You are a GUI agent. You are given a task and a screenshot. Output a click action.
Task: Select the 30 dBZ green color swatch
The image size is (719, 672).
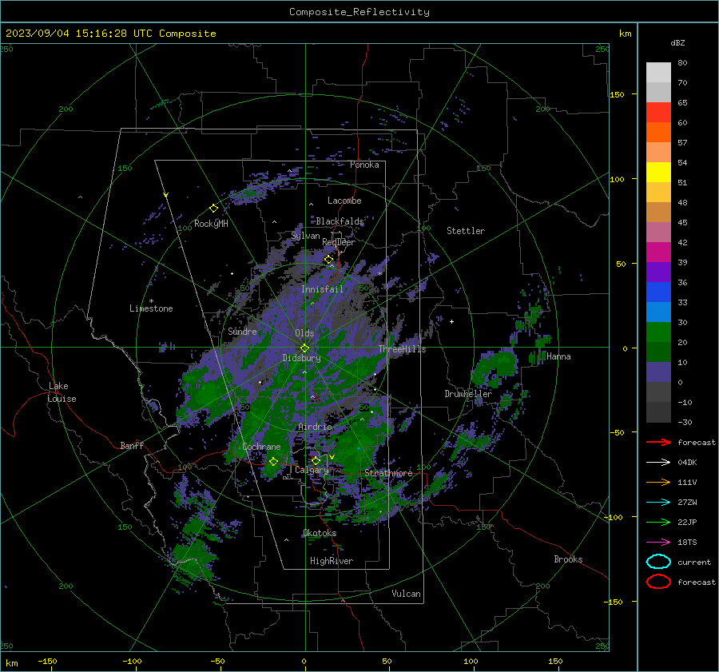click(x=658, y=332)
